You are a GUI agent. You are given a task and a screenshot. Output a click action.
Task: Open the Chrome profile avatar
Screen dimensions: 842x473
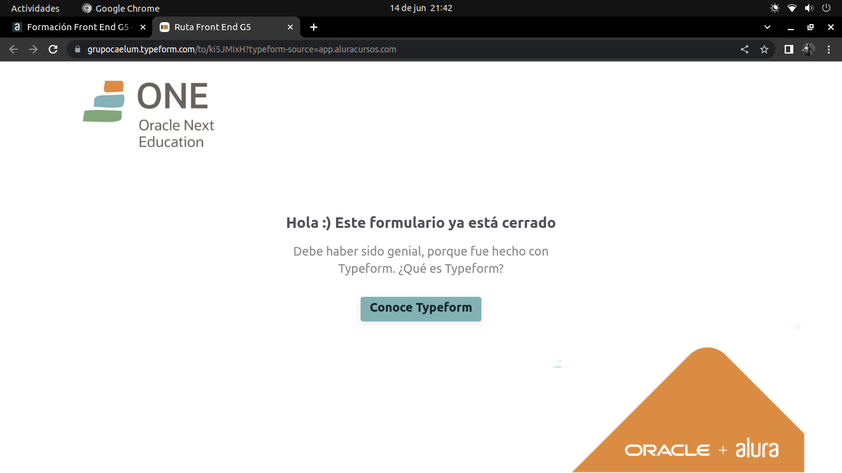tap(808, 49)
